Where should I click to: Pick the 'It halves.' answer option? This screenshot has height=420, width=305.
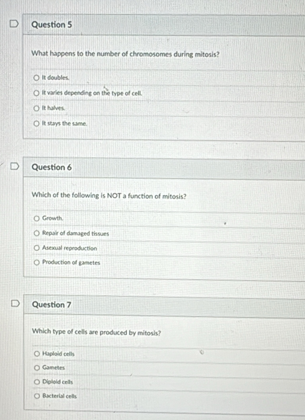(37, 108)
